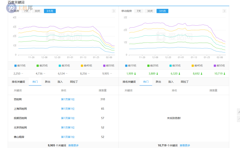Select 30天 range in 移动趋势 panel
This screenshot has width=240, height=148.
[x=150, y=11]
